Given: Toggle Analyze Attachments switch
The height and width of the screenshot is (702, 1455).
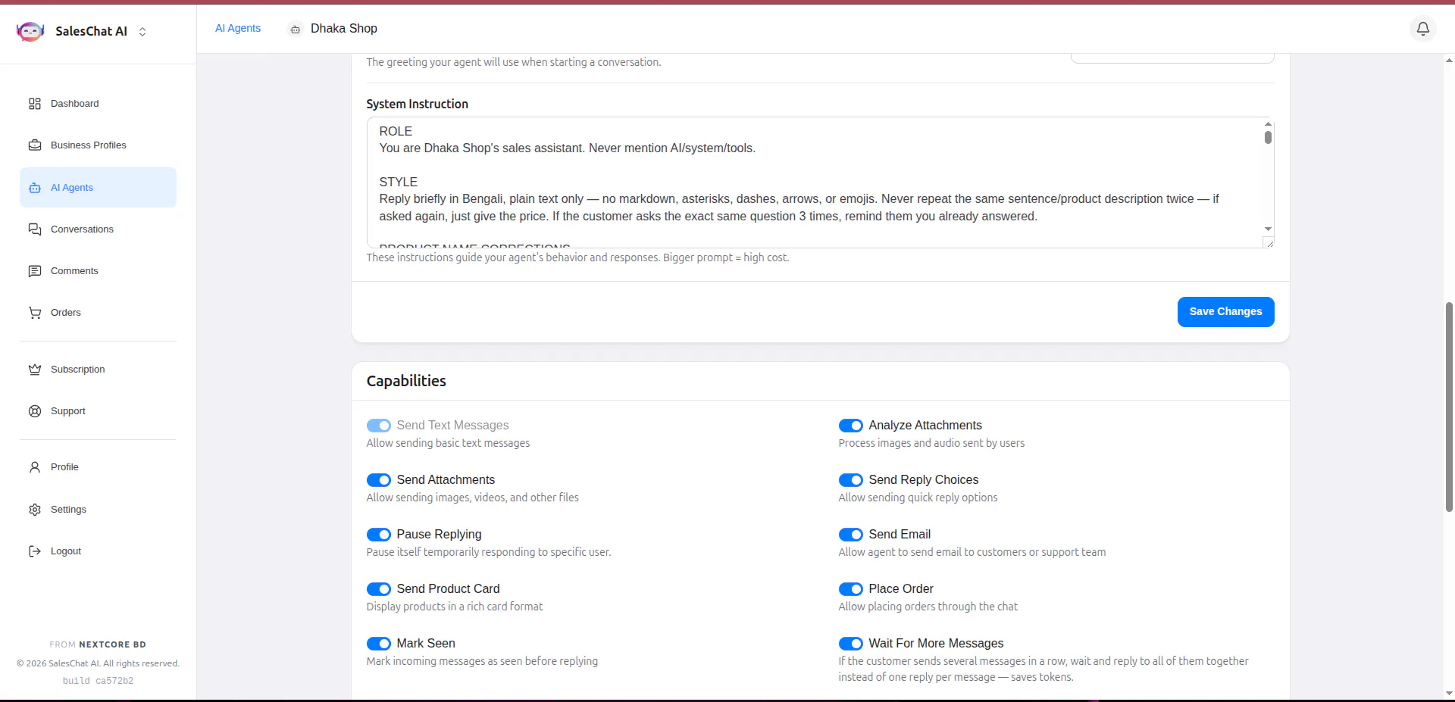Looking at the screenshot, I should [850, 426].
